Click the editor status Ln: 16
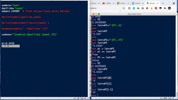The width and height of the screenshot is (178, 100). (76, 98)
